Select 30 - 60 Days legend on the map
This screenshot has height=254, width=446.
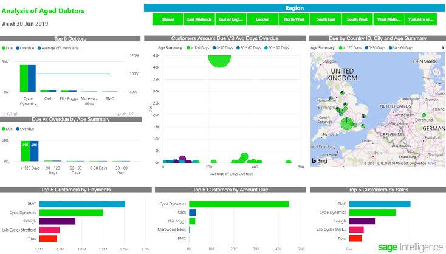[x=401, y=48]
